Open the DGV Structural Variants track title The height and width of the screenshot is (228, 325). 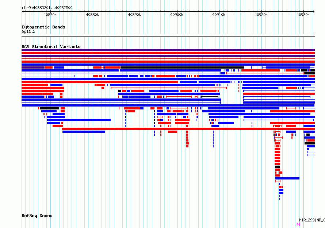tap(51, 47)
